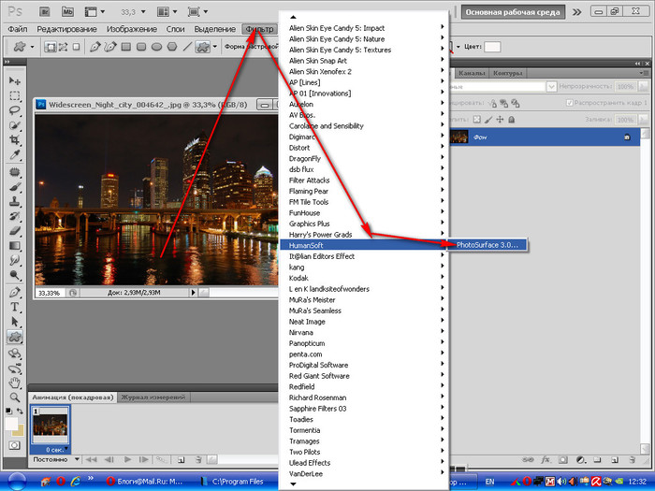
Task: Play the animation
Action: coord(127,459)
